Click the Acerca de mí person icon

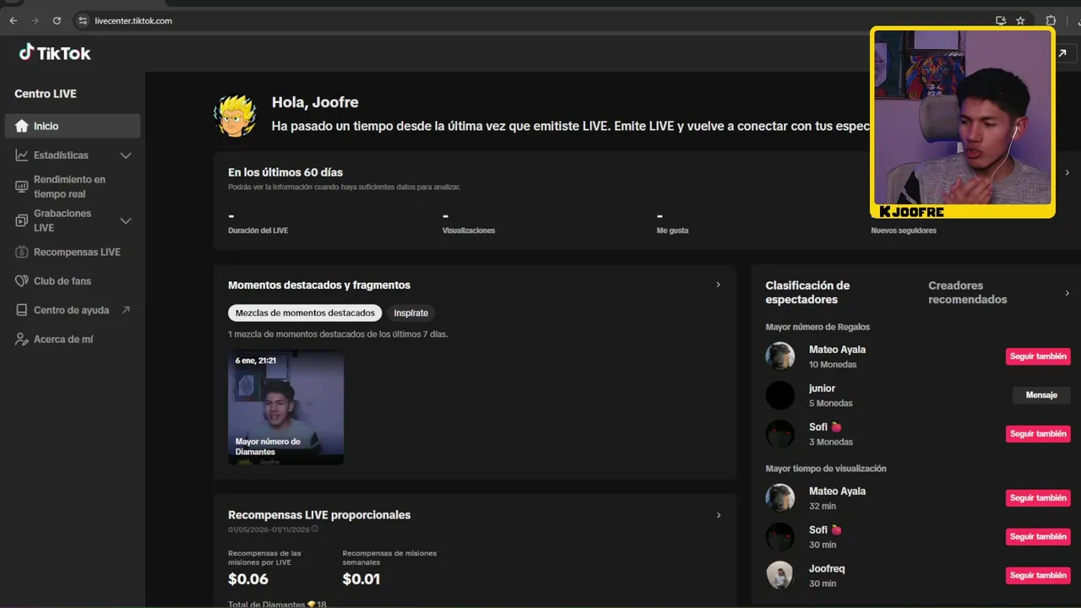tap(22, 339)
